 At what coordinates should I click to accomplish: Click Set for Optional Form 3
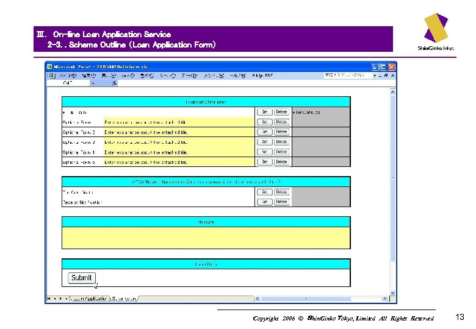(x=265, y=142)
